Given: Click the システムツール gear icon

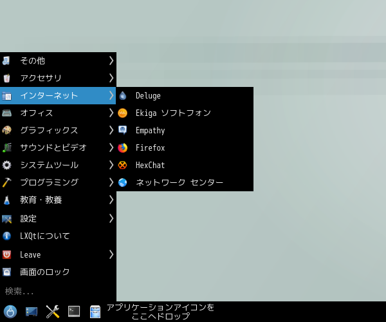Looking at the screenshot, I should tap(6, 165).
